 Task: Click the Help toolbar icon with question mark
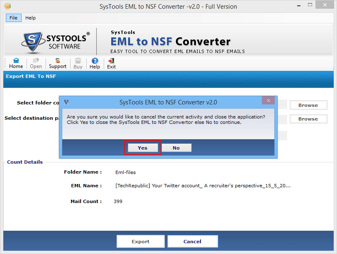pyautogui.click(x=95, y=63)
